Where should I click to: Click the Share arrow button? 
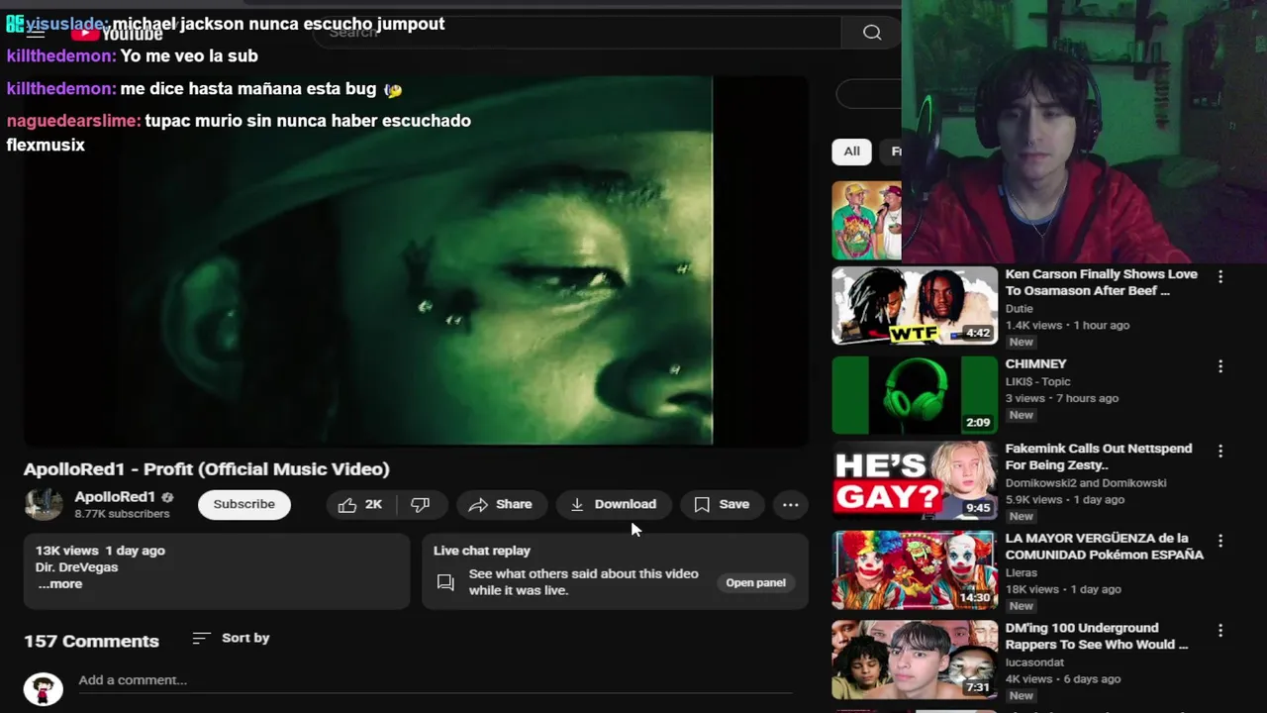[501, 504]
